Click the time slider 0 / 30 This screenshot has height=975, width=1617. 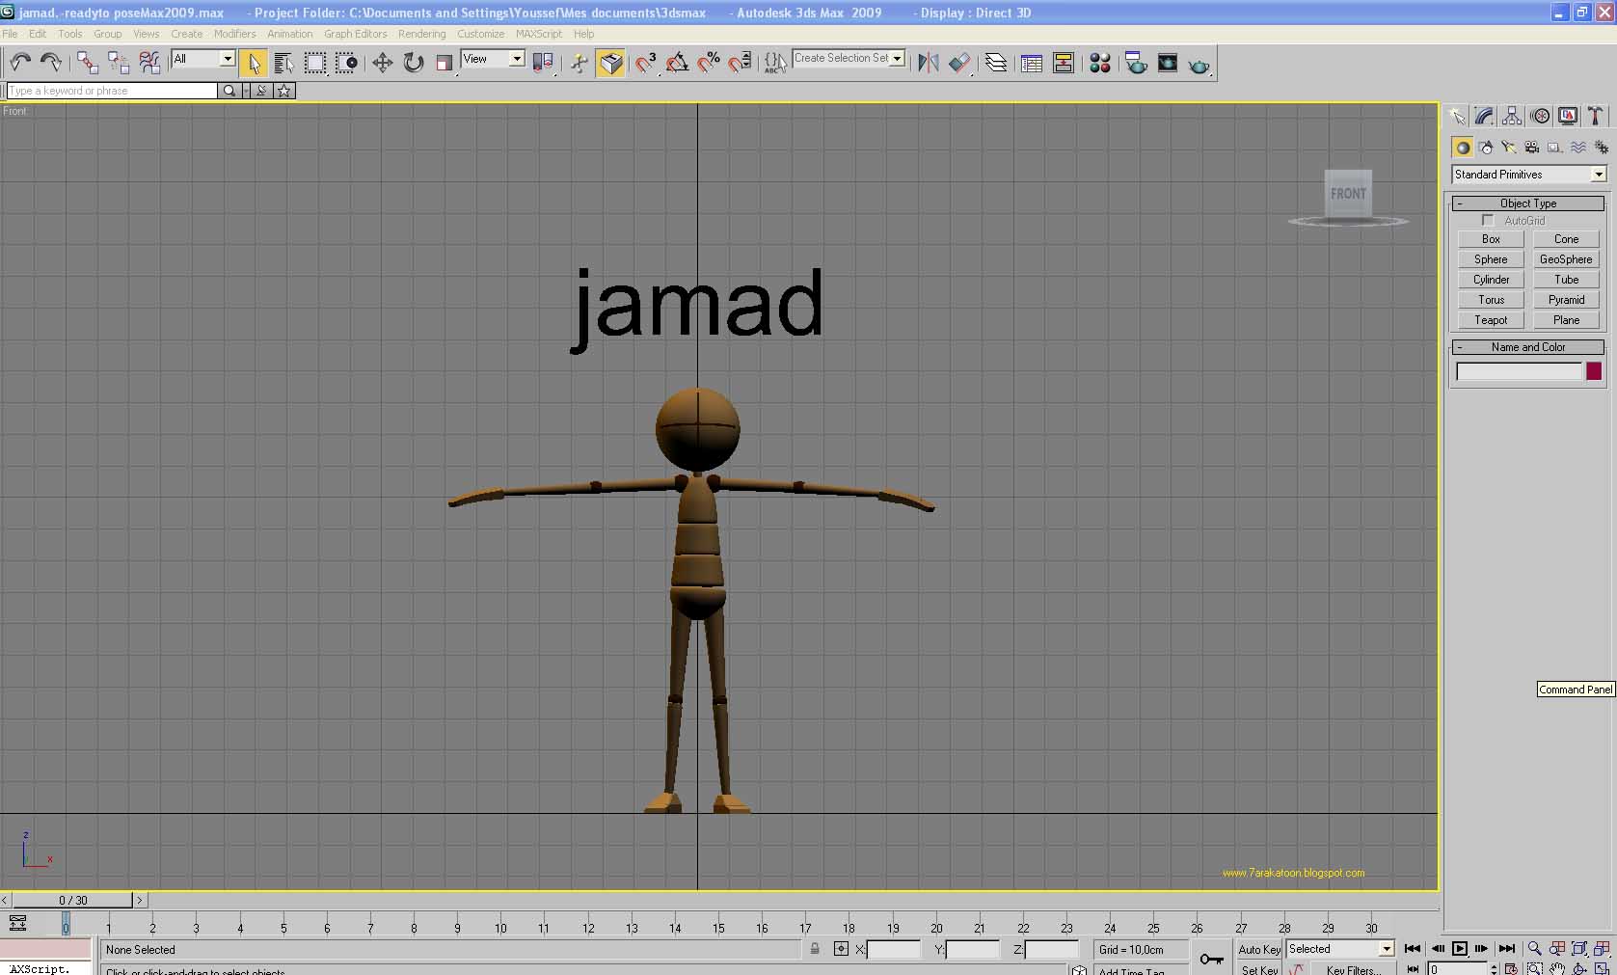[72, 901]
